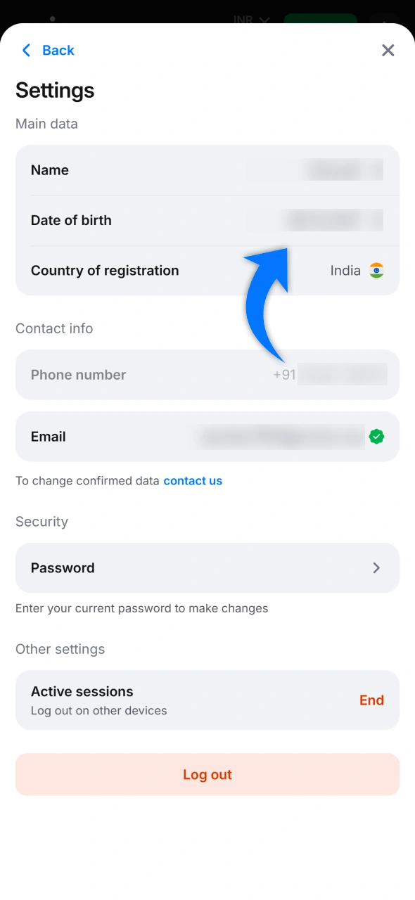Select the INR currency label at the top

tap(243, 20)
